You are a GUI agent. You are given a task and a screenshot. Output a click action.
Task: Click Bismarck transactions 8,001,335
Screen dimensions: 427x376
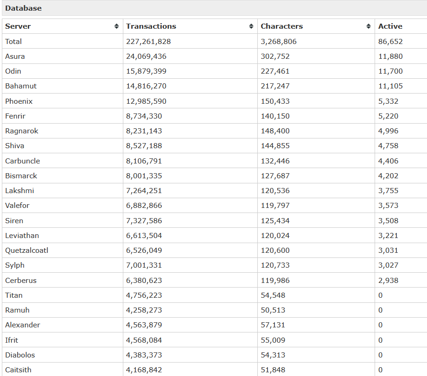144,176
